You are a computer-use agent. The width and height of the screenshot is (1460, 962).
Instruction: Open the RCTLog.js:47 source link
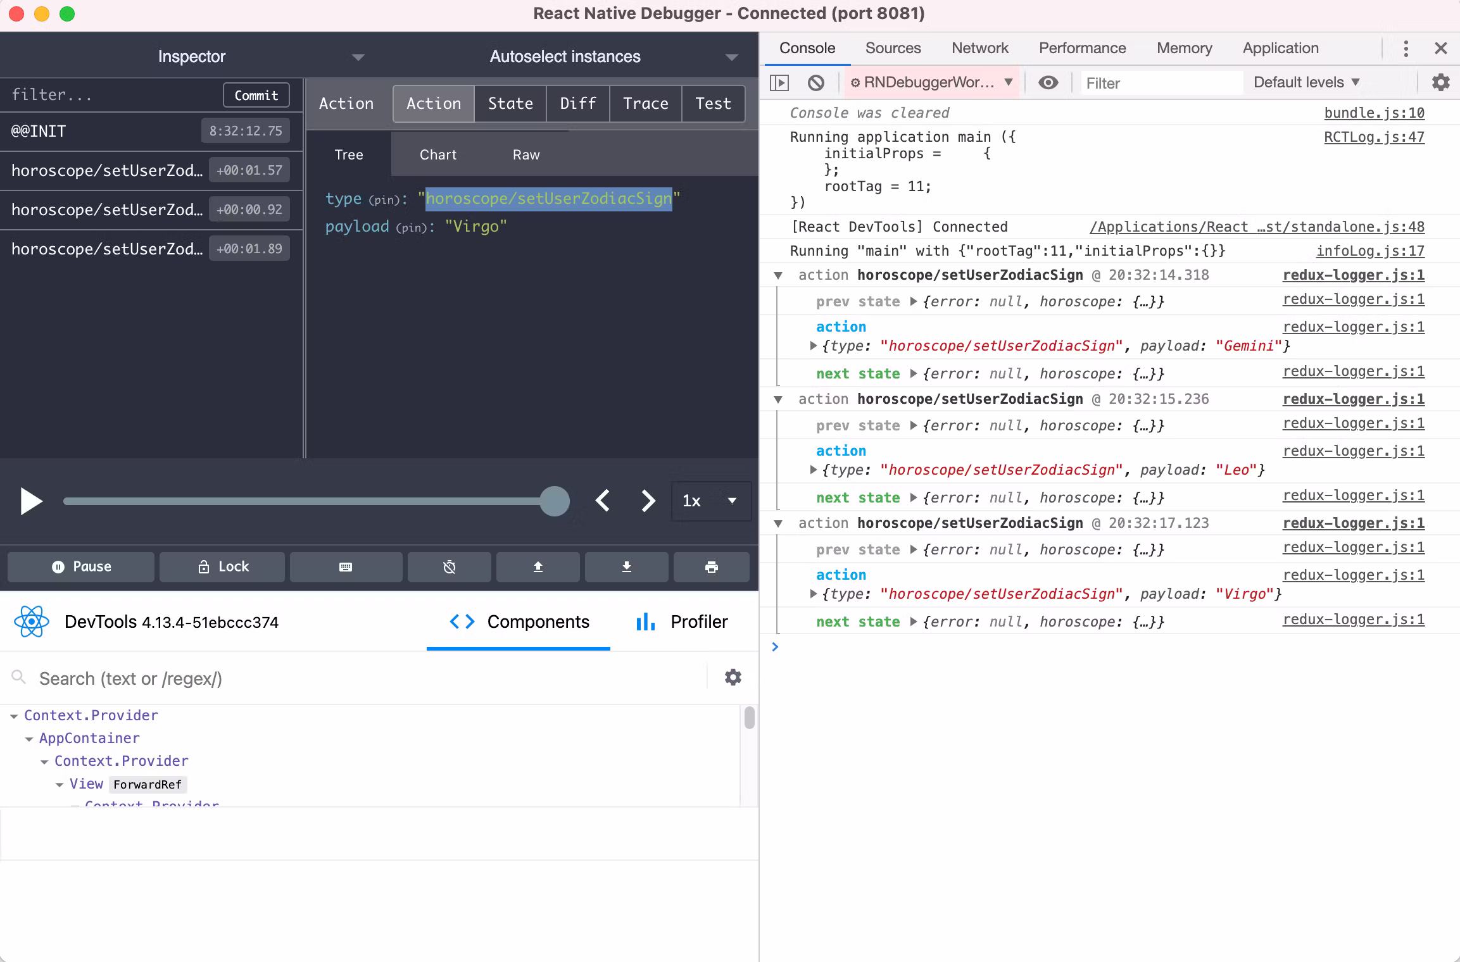tap(1374, 137)
